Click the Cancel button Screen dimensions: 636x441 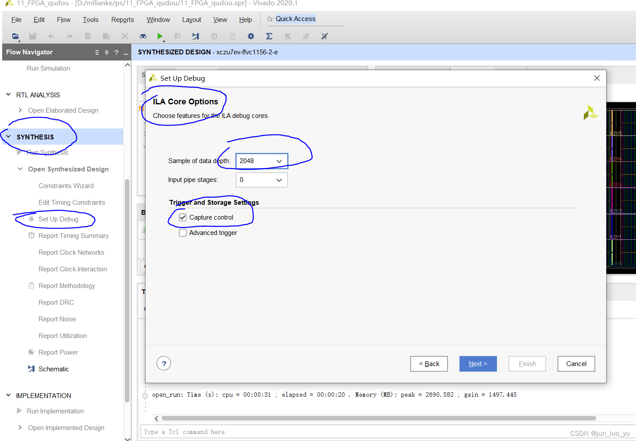point(576,364)
